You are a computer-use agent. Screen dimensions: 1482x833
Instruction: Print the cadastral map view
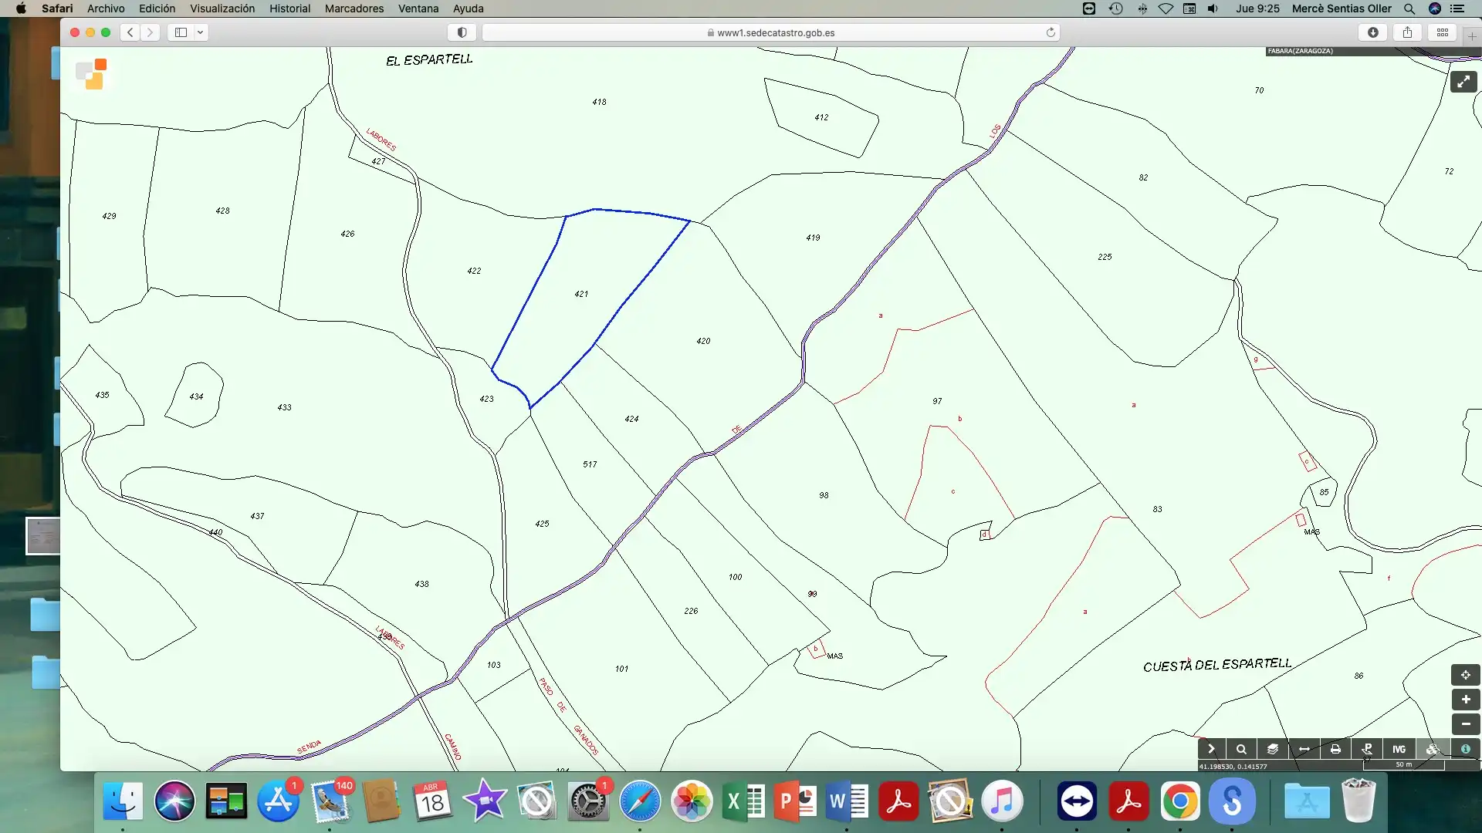[x=1335, y=749]
